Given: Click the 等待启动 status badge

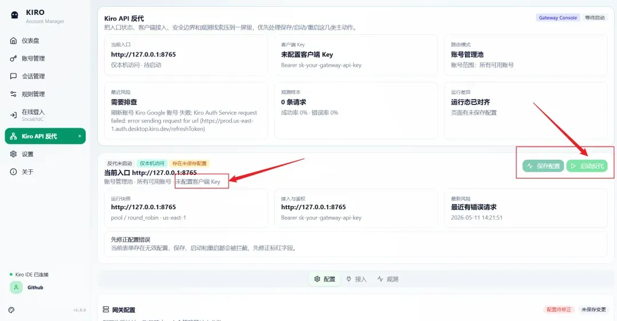Looking at the screenshot, I should (x=595, y=18).
